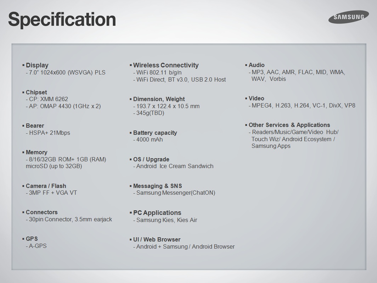Select the text 'Samsung Messenger(ChatON)'
The height and width of the screenshot is (283, 377).
click(x=176, y=193)
